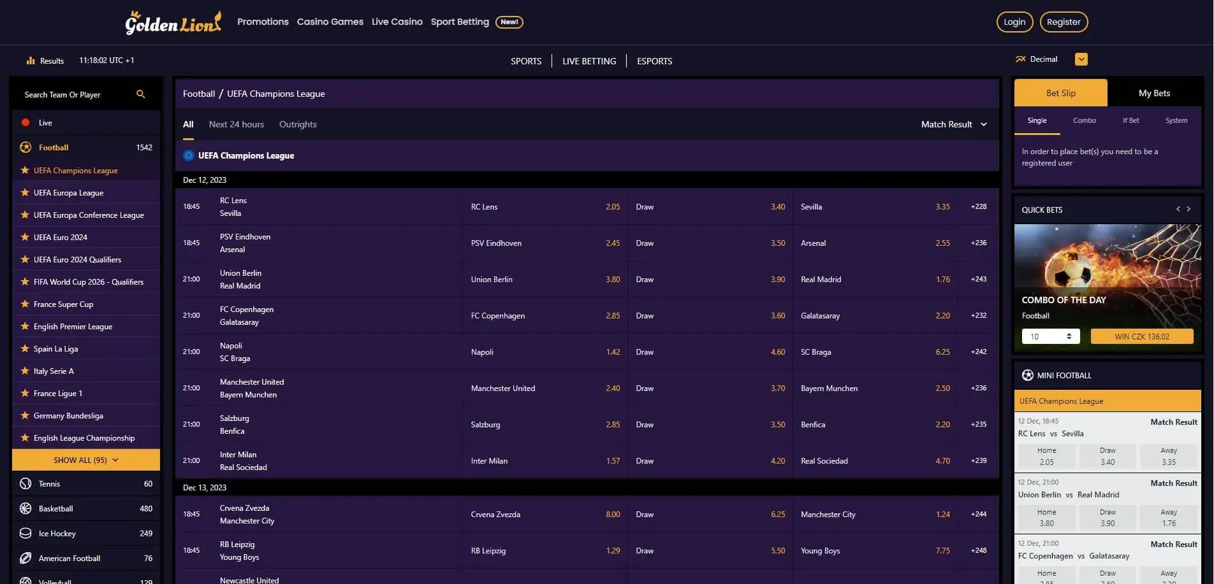Image resolution: width=1214 pixels, height=584 pixels.
Task: Click the Tennis sport icon
Action: tap(26, 483)
